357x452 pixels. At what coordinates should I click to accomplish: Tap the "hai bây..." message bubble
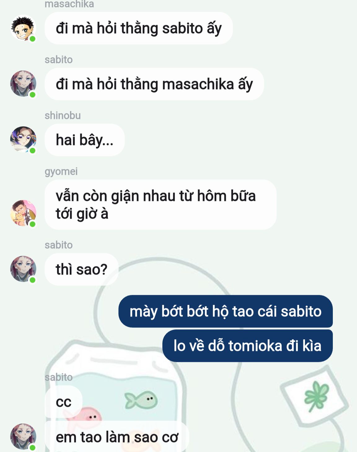click(85, 140)
